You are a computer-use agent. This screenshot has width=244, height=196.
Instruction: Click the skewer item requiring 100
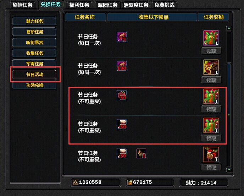[x=122, y=66]
